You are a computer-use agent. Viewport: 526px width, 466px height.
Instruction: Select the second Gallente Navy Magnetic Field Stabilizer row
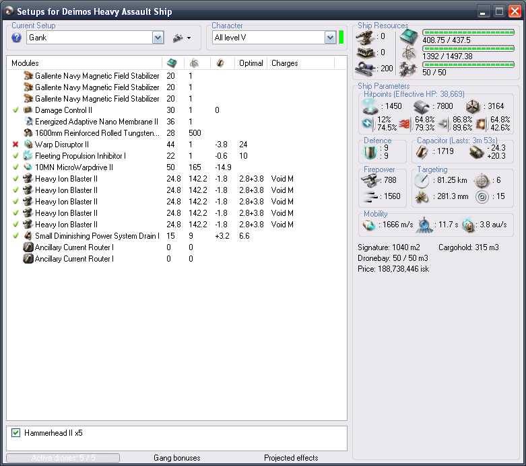pyautogui.click(x=176, y=87)
